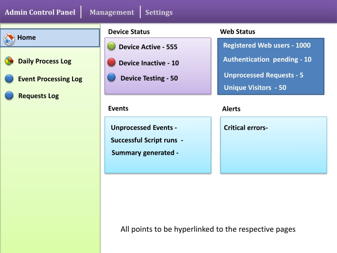Open the Management tab
This screenshot has width=337, height=253.
[x=111, y=12]
